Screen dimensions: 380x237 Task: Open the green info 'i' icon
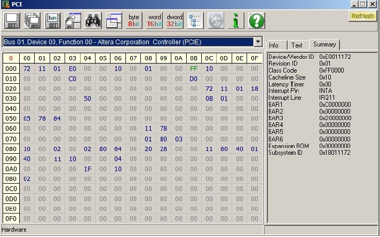(235, 20)
